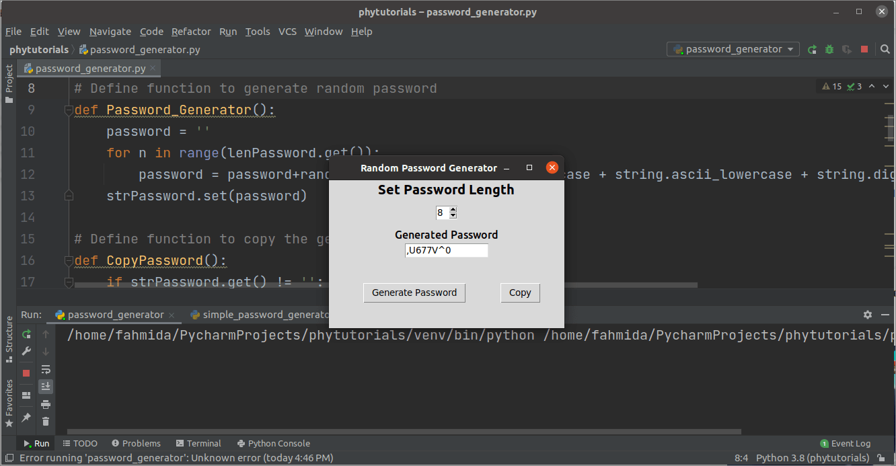Toggle the pin tab icon in Run panel

pyautogui.click(x=26, y=418)
